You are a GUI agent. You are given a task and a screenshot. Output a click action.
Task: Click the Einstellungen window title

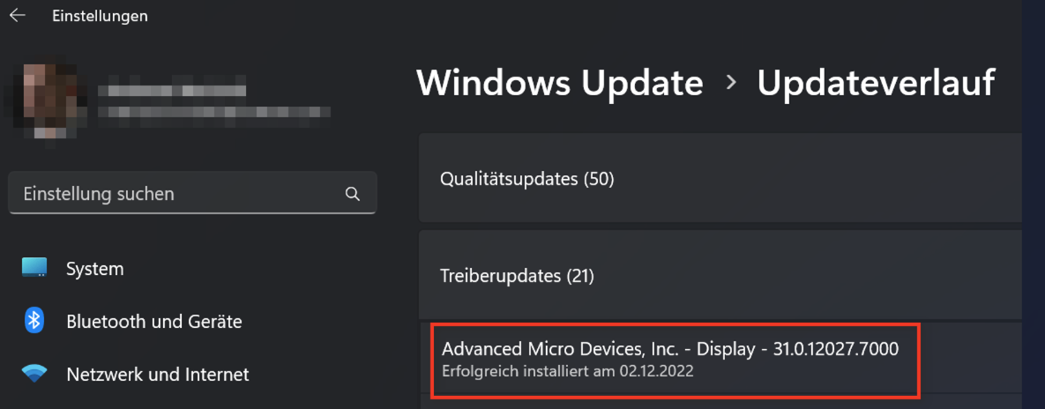pyautogui.click(x=100, y=16)
